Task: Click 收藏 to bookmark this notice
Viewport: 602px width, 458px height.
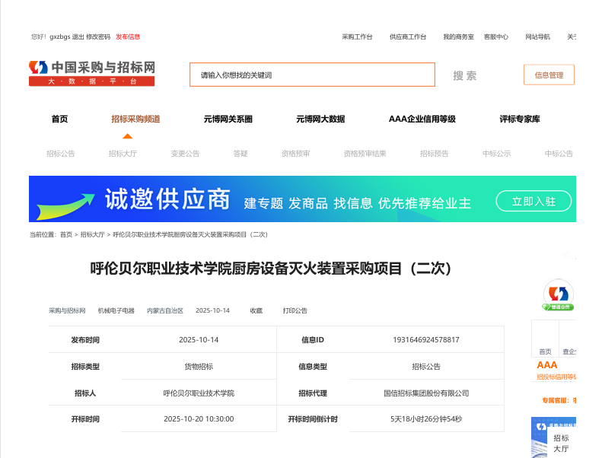Action: [x=256, y=310]
